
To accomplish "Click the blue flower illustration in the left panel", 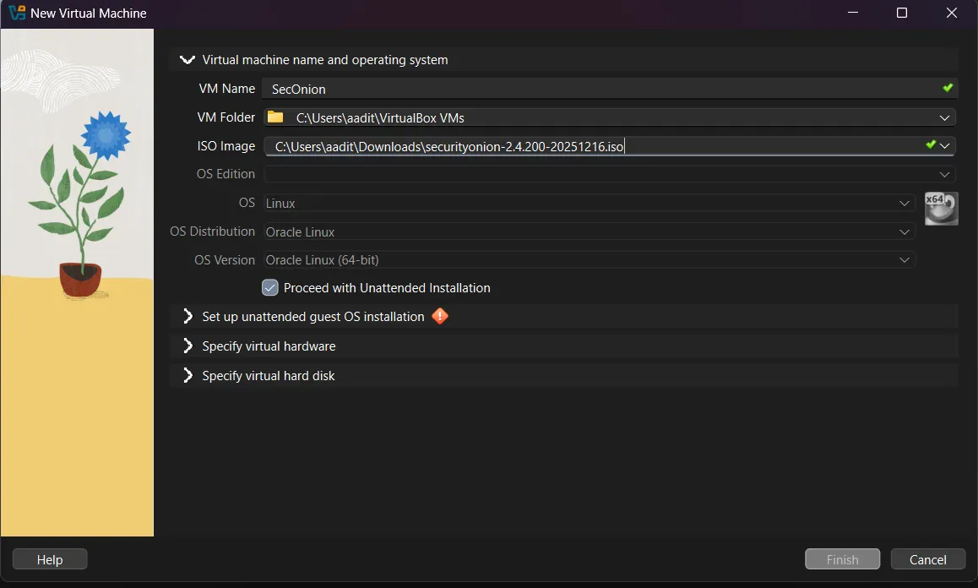I will pyautogui.click(x=106, y=134).
